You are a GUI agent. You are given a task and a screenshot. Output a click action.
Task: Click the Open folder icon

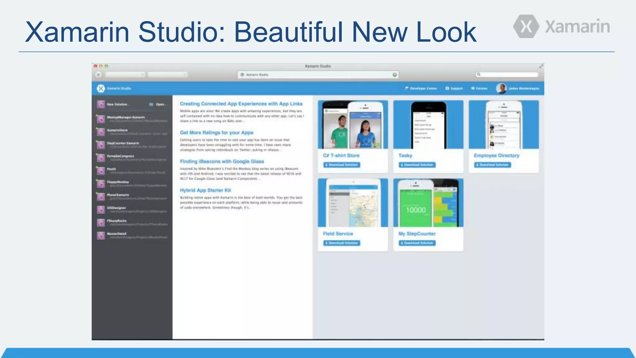tap(151, 104)
